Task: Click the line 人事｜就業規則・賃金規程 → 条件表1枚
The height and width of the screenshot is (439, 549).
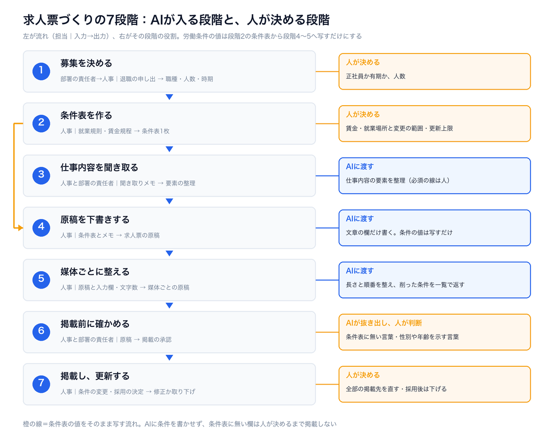Action: [115, 131]
